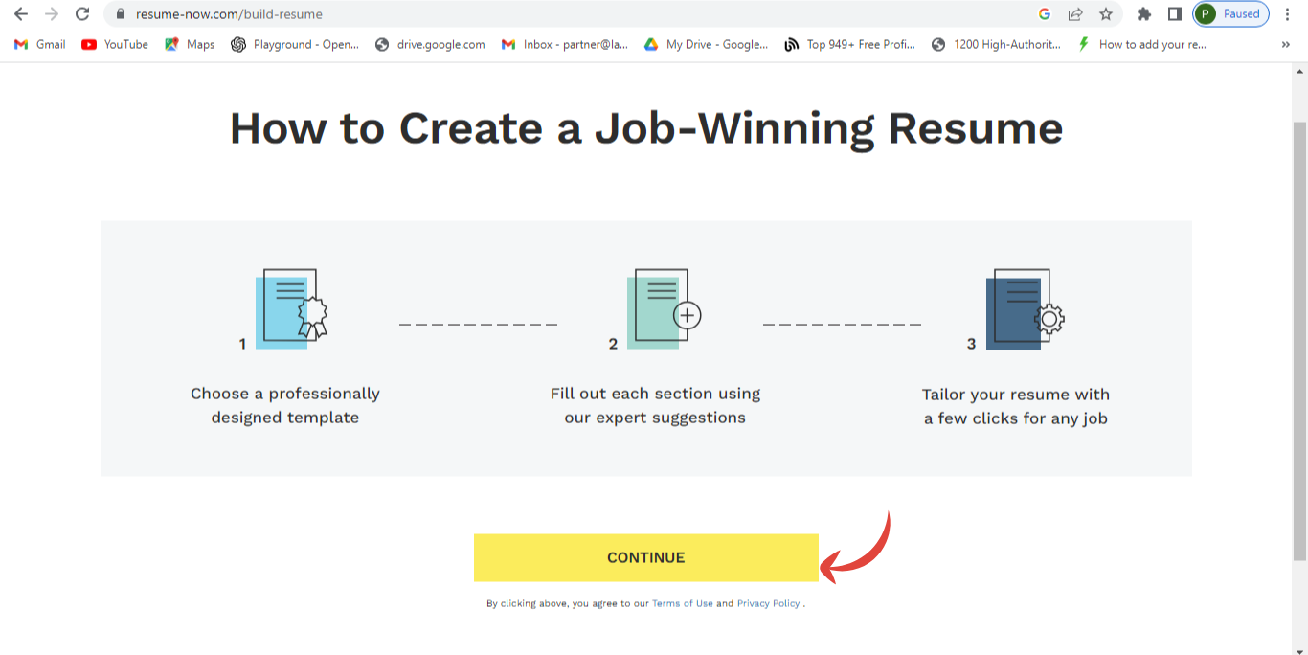
Task: Open the Terms of Use link
Action: [x=682, y=604]
